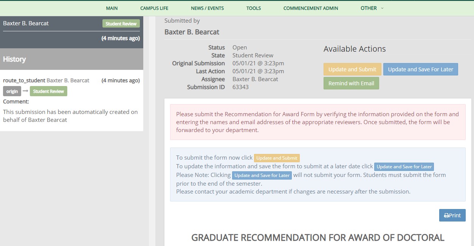Select Student Review badge in History entry

48,91
